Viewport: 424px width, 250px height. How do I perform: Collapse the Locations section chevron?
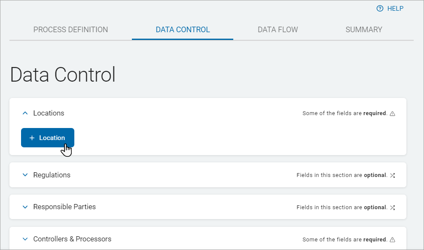(25, 113)
